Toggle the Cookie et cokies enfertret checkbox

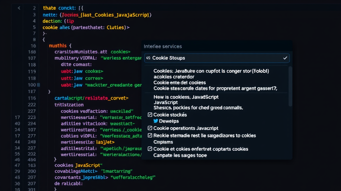(x=150, y=149)
